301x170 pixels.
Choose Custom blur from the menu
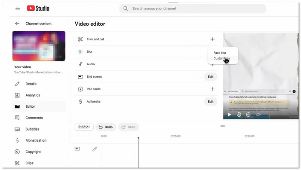[x=222, y=58]
